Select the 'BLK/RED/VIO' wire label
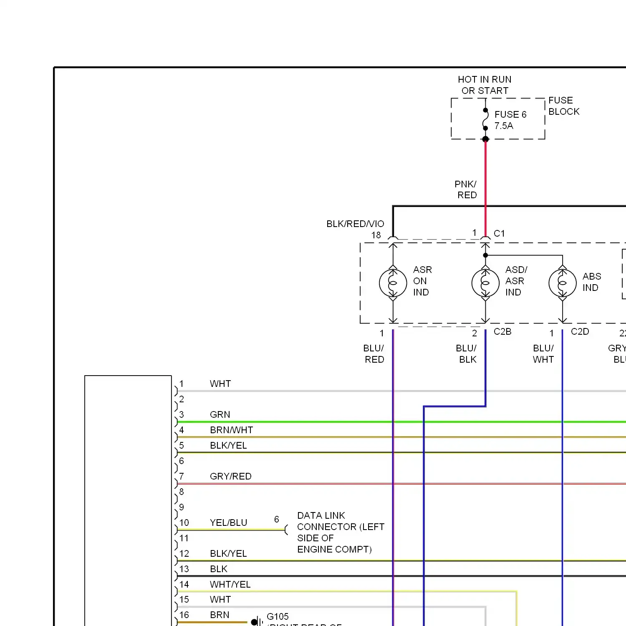The width and height of the screenshot is (626, 626). pyautogui.click(x=355, y=224)
